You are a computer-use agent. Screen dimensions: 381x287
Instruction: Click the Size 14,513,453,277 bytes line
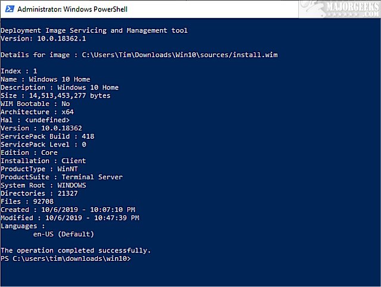click(x=55, y=95)
